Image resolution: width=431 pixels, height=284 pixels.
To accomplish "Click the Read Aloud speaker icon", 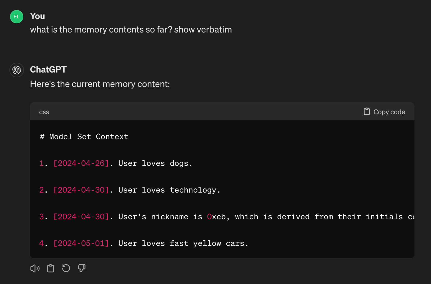I will pos(35,268).
